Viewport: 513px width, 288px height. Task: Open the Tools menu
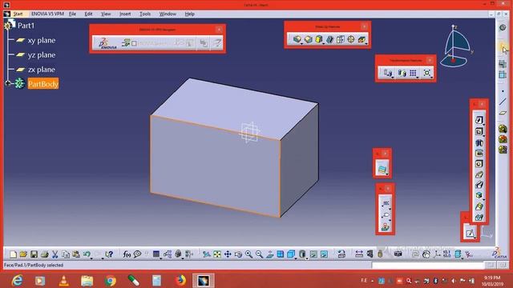click(x=145, y=14)
